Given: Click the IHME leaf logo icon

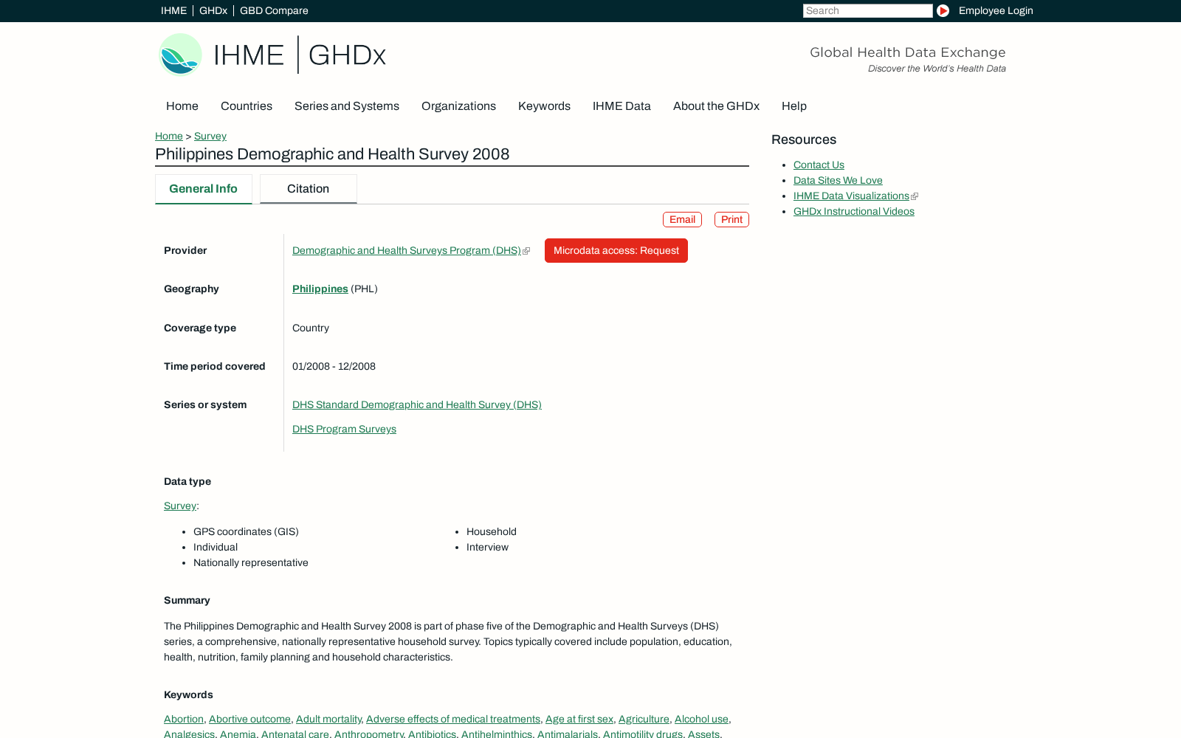Looking at the screenshot, I should [180, 55].
